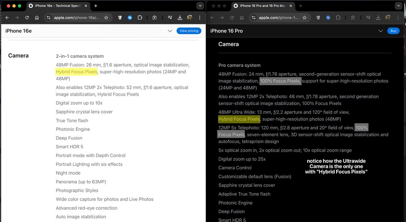Click 'Portrait Lighting with six effects' line

89,164
